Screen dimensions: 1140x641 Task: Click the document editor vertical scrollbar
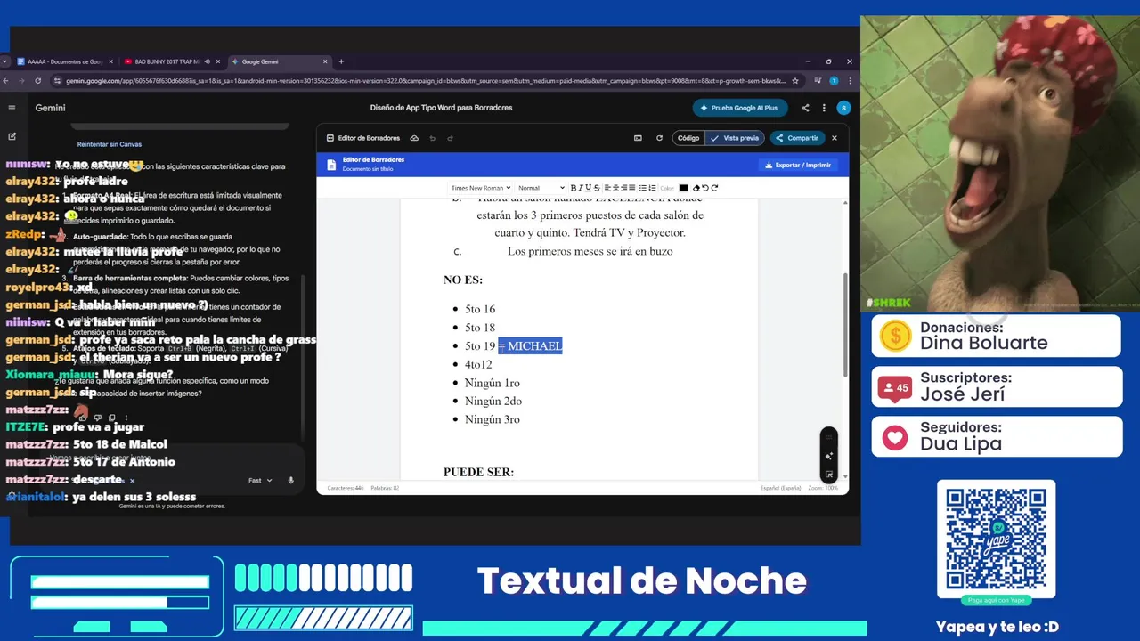(x=844, y=325)
